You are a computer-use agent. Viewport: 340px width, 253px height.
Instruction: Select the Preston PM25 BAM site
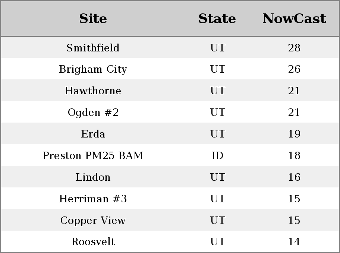(x=93, y=156)
